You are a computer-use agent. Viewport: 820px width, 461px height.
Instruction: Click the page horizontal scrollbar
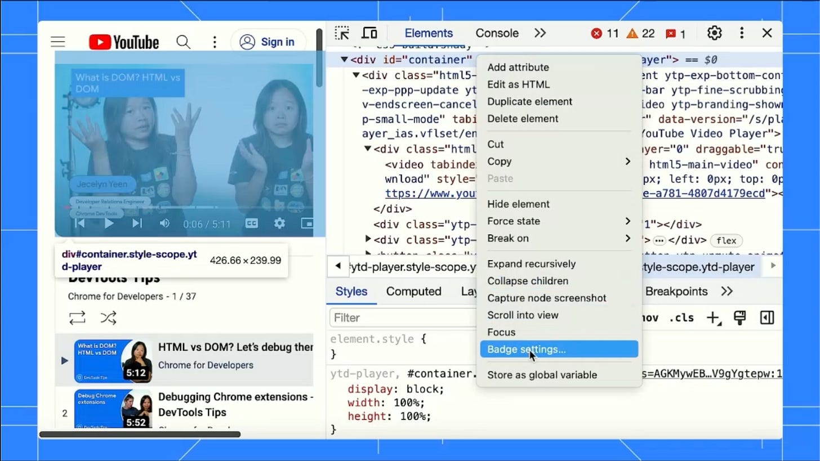140,434
